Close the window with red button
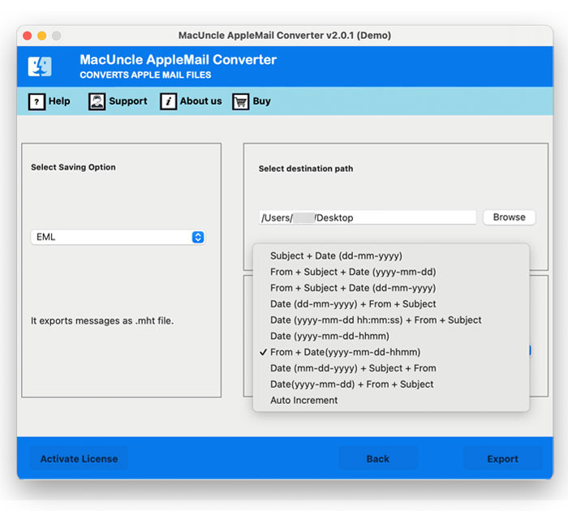568x511 pixels. pos(27,36)
